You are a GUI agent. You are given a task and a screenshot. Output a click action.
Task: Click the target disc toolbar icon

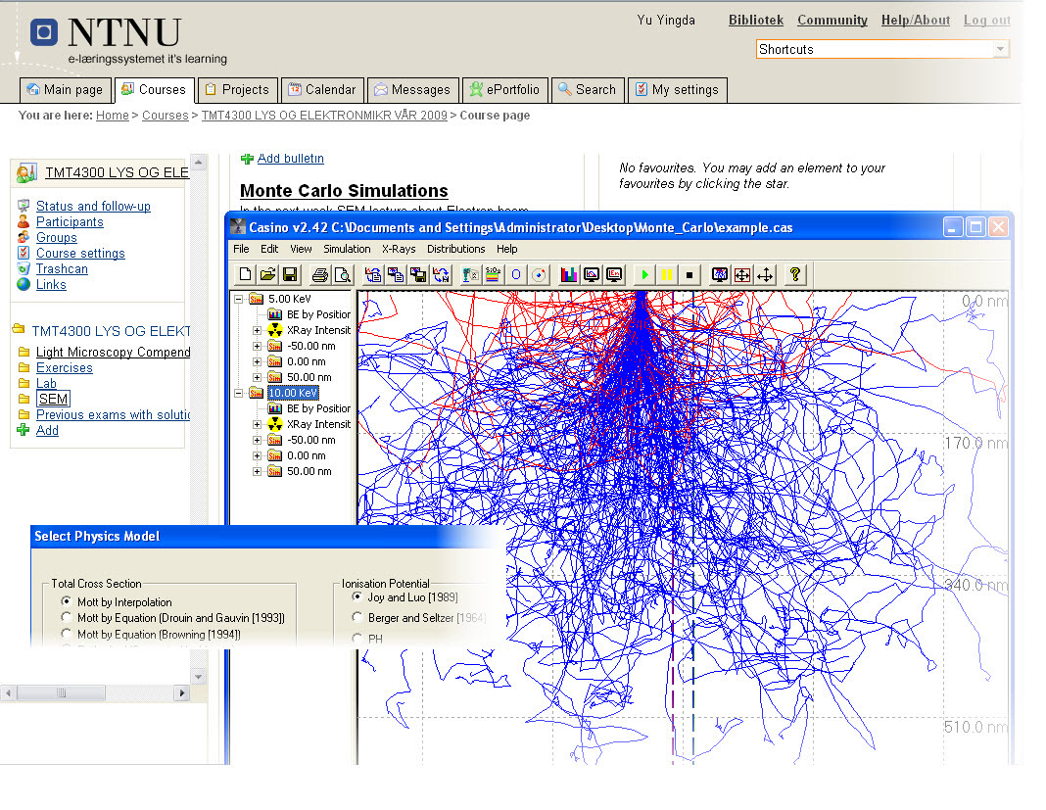point(539,275)
